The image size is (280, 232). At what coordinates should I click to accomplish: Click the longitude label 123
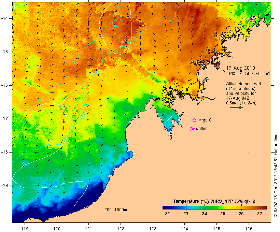click(153, 229)
